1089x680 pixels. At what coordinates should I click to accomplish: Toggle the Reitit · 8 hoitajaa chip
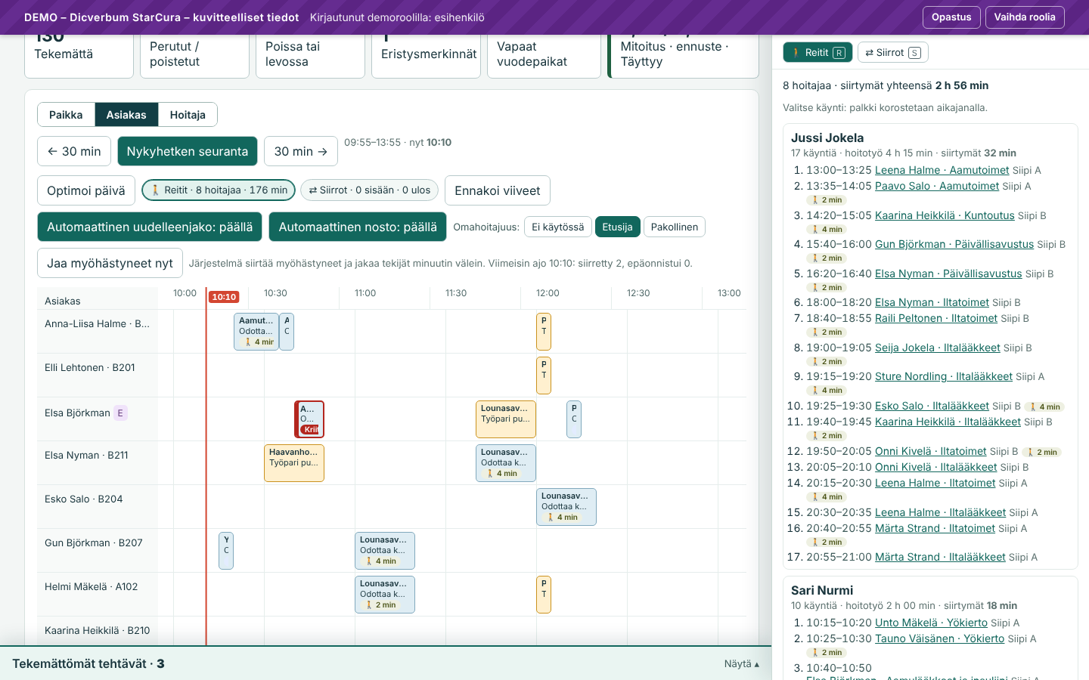219,190
